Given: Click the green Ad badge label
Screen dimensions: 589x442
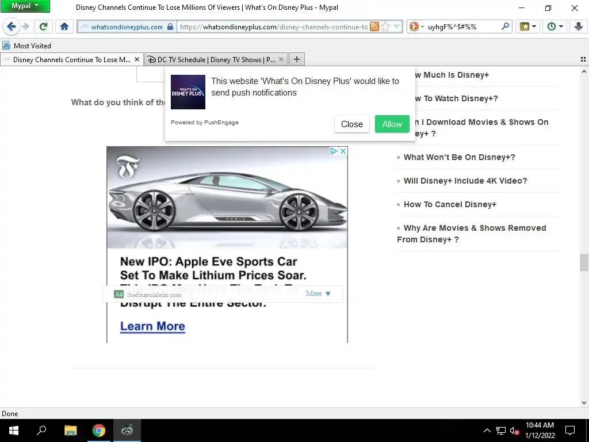Looking at the screenshot, I should click(118, 294).
